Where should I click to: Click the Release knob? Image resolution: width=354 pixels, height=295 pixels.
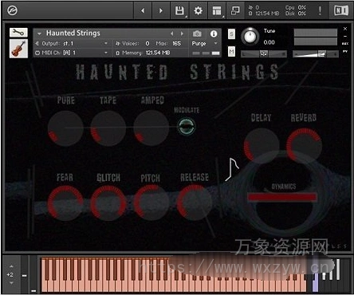click(x=194, y=203)
